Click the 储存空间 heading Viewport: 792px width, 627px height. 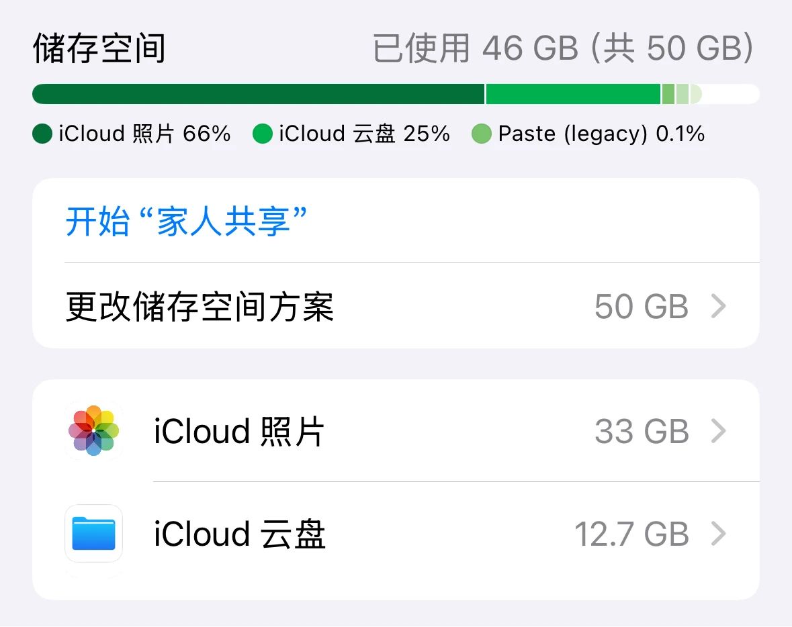99,48
